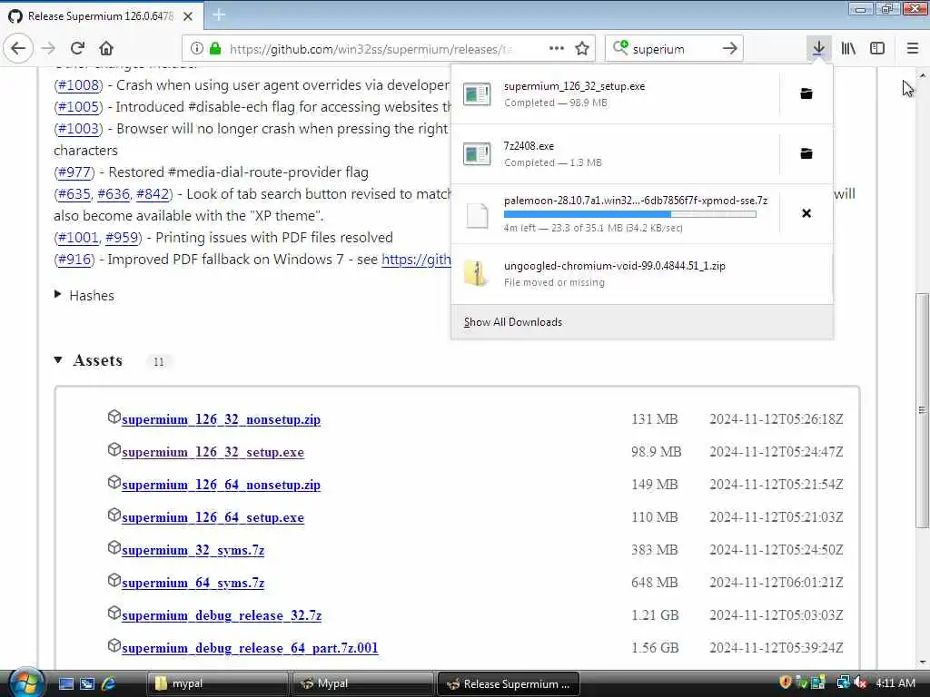Click the supermium_126_32_setup.exe file icon in downloads
Viewport: 930px width, 697px height.
coord(477,94)
